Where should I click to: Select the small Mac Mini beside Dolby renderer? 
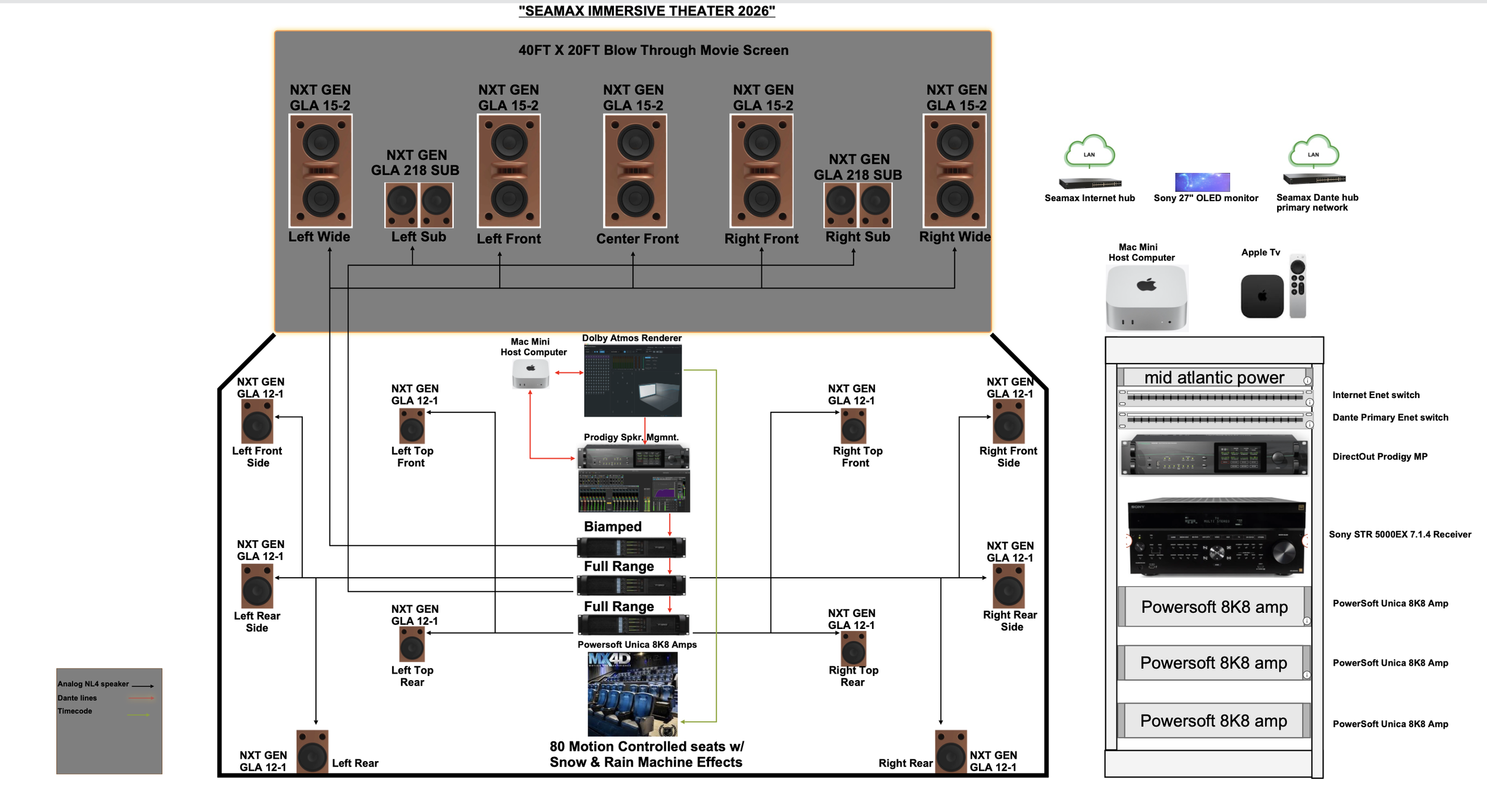tap(531, 375)
